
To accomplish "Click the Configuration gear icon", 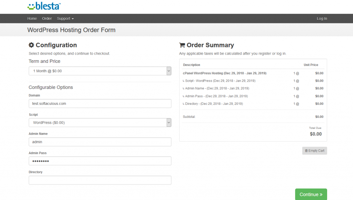I will [31, 45].
